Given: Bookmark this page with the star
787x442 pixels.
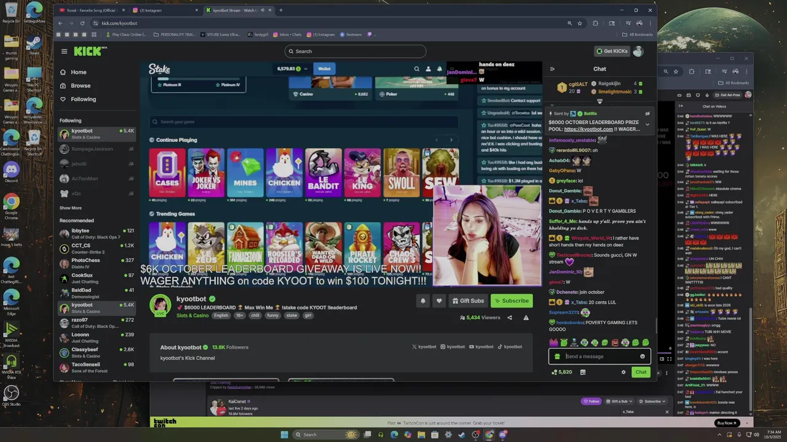Looking at the screenshot, I should click(580, 23).
